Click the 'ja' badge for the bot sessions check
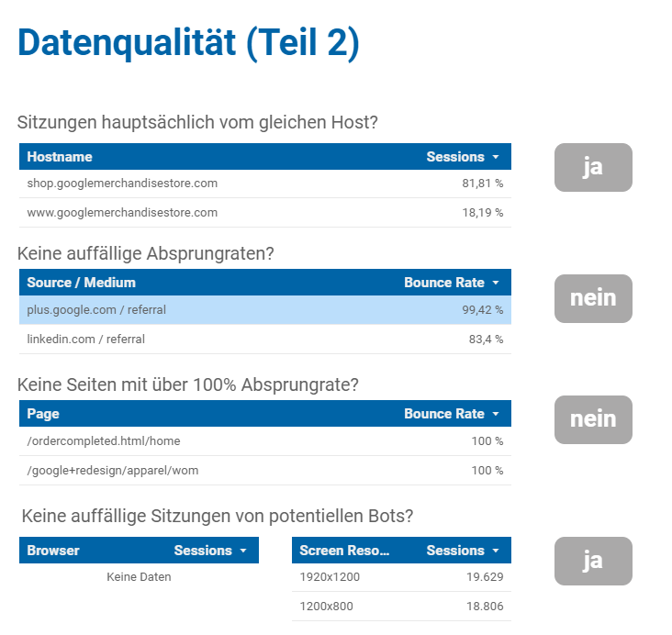This screenshot has width=672, height=635. coord(593,561)
